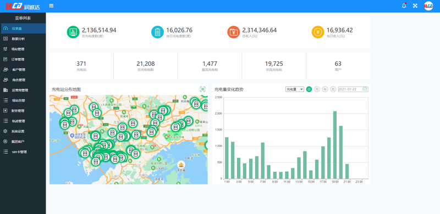Click the 1:00 bar in the chart
440x214 pixels.
[x=227, y=158]
